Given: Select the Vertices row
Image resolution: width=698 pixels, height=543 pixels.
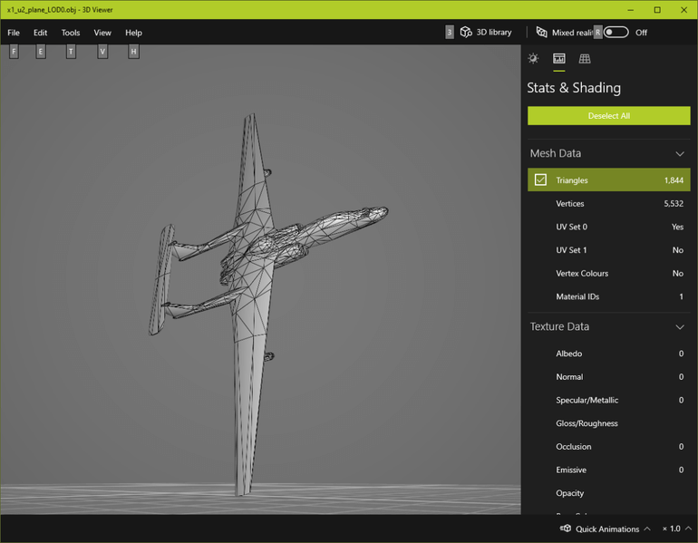Looking at the screenshot, I should pyautogui.click(x=609, y=203).
